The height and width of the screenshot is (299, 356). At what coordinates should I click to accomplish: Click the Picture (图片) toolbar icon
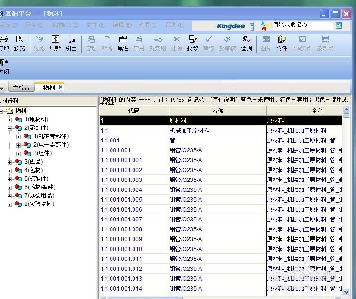click(x=266, y=43)
